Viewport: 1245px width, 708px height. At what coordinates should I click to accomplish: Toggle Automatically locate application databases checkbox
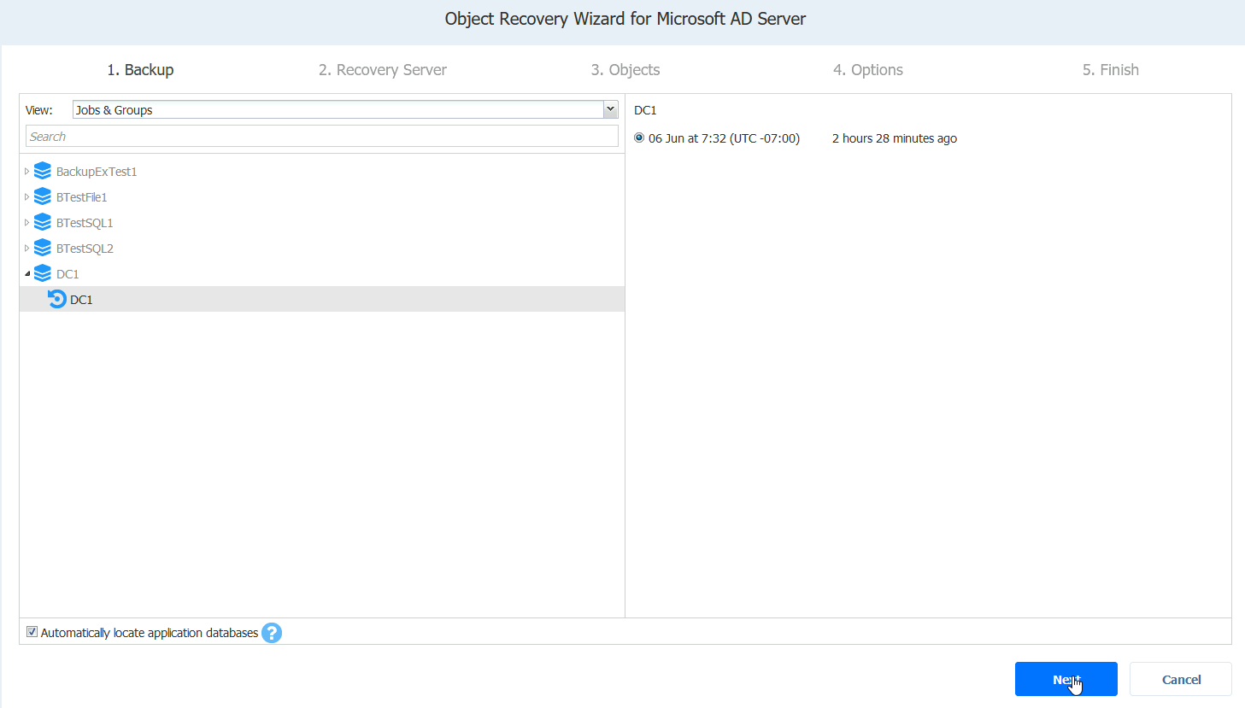pos(32,632)
